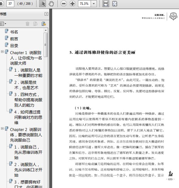Screen dimensions: 179x188
Task: Go to next page down arrow
Action: click(1, 4)
